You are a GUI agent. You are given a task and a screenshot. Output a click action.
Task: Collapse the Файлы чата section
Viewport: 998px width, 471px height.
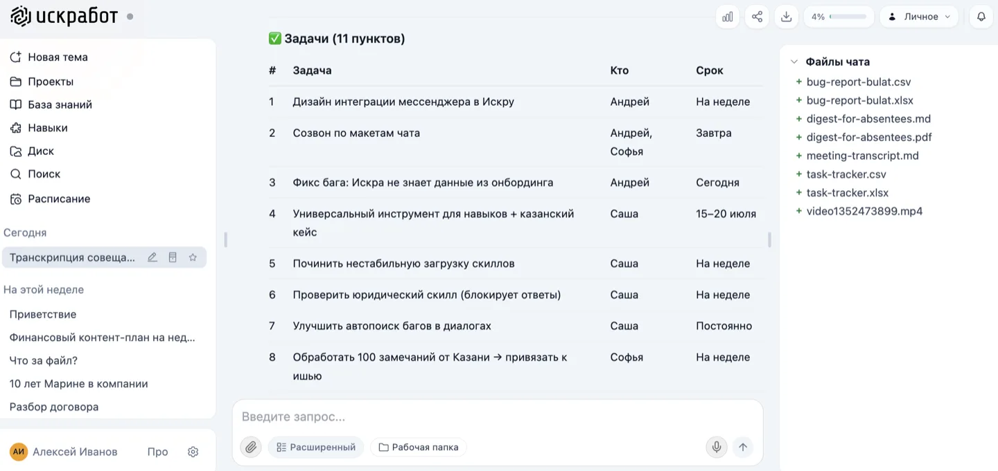(x=794, y=62)
